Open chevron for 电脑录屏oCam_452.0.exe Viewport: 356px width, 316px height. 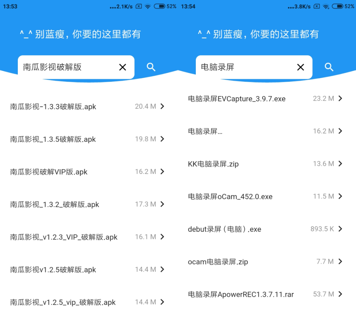(x=340, y=196)
